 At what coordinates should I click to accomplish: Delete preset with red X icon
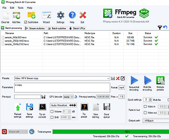click(x=118, y=78)
